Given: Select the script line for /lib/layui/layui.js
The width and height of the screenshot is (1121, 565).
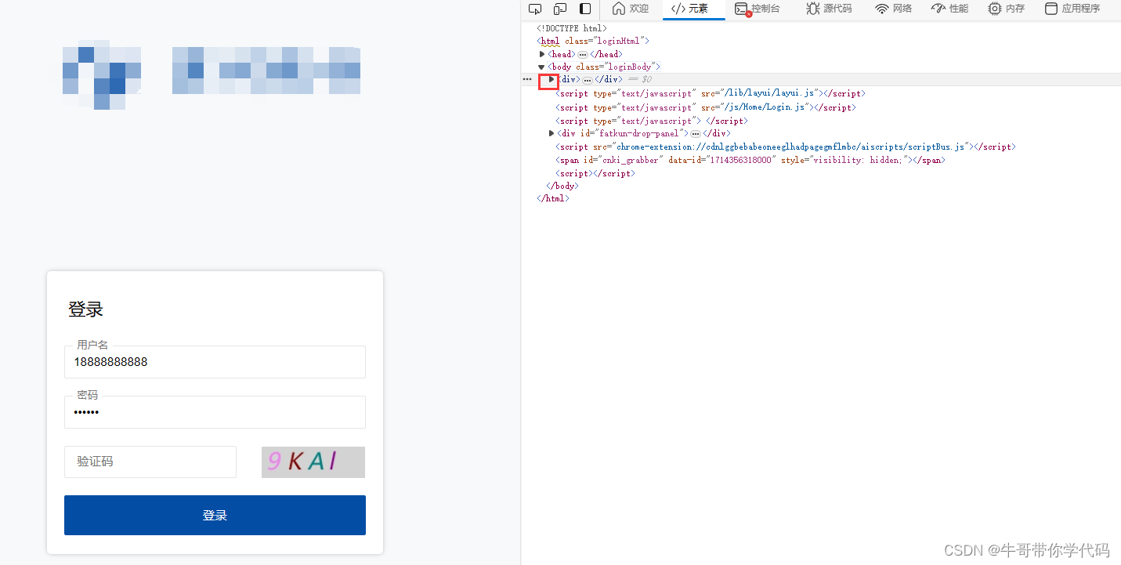Looking at the screenshot, I should tap(710, 93).
